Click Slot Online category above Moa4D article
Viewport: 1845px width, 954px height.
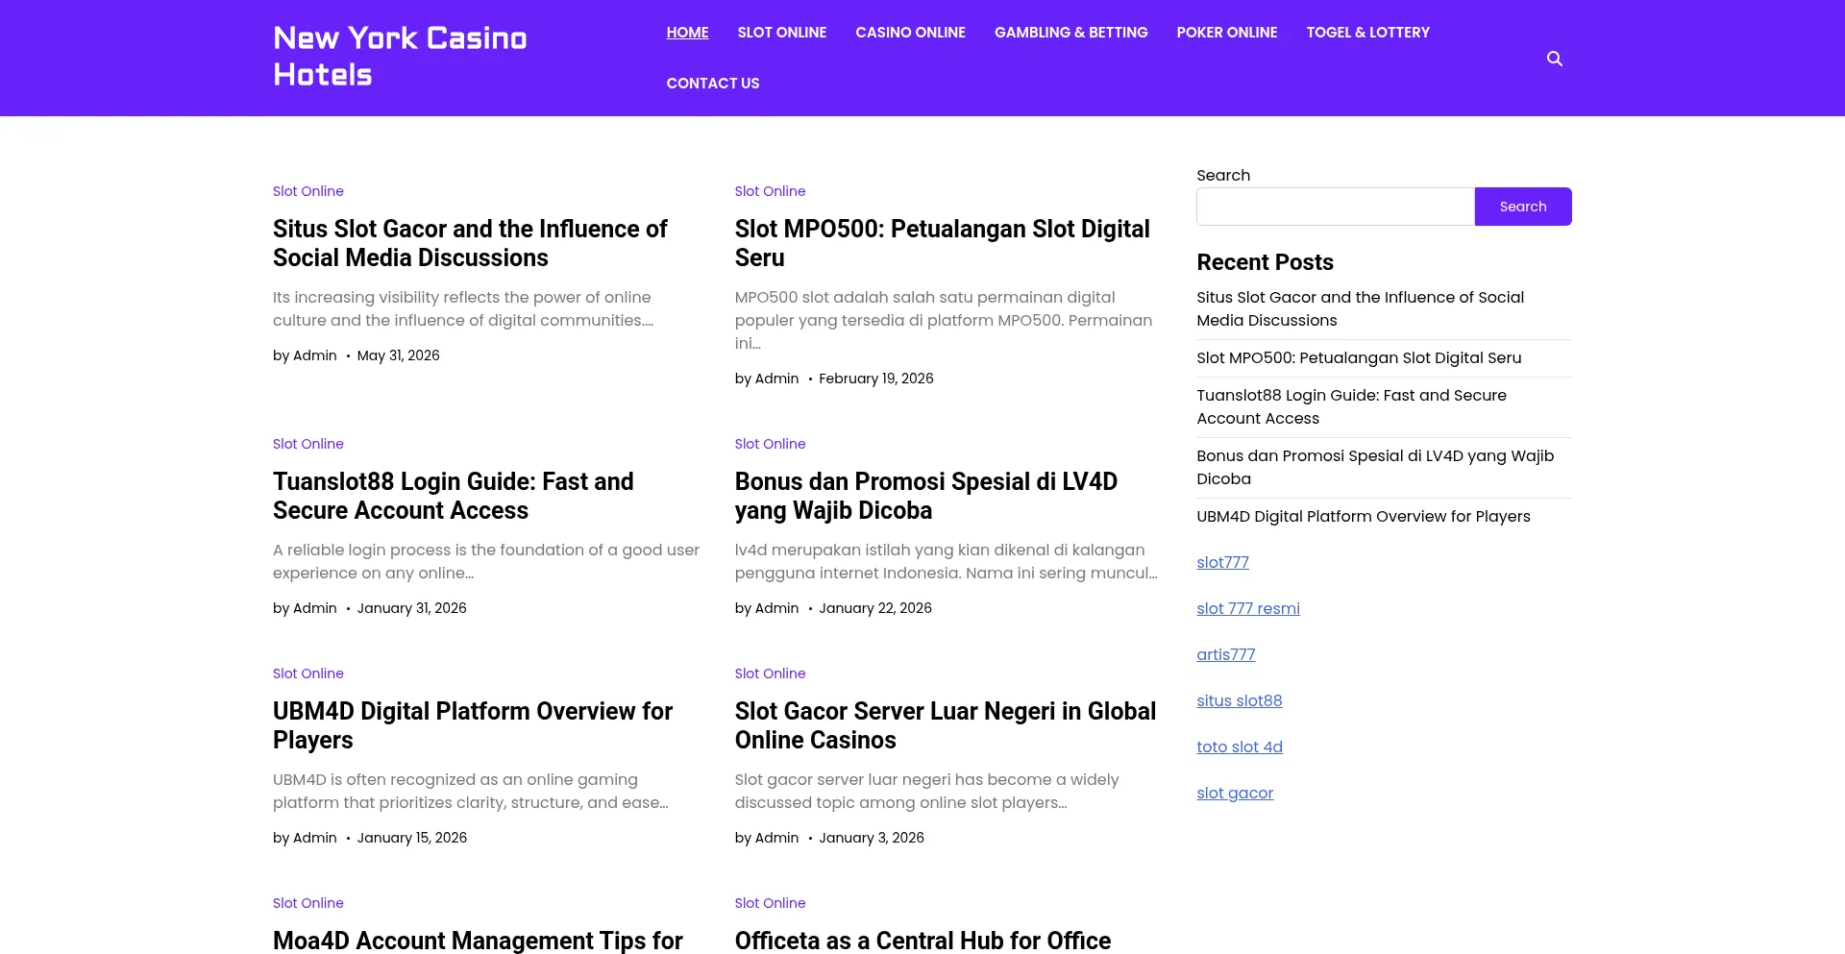(x=308, y=903)
